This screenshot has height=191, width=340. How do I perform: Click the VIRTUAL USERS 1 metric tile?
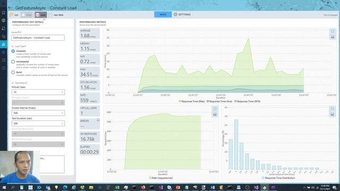pos(90,111)
